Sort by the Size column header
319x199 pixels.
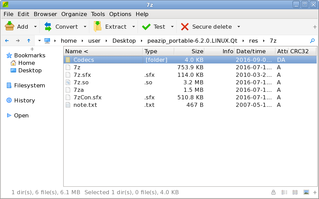tap(189, 51)
